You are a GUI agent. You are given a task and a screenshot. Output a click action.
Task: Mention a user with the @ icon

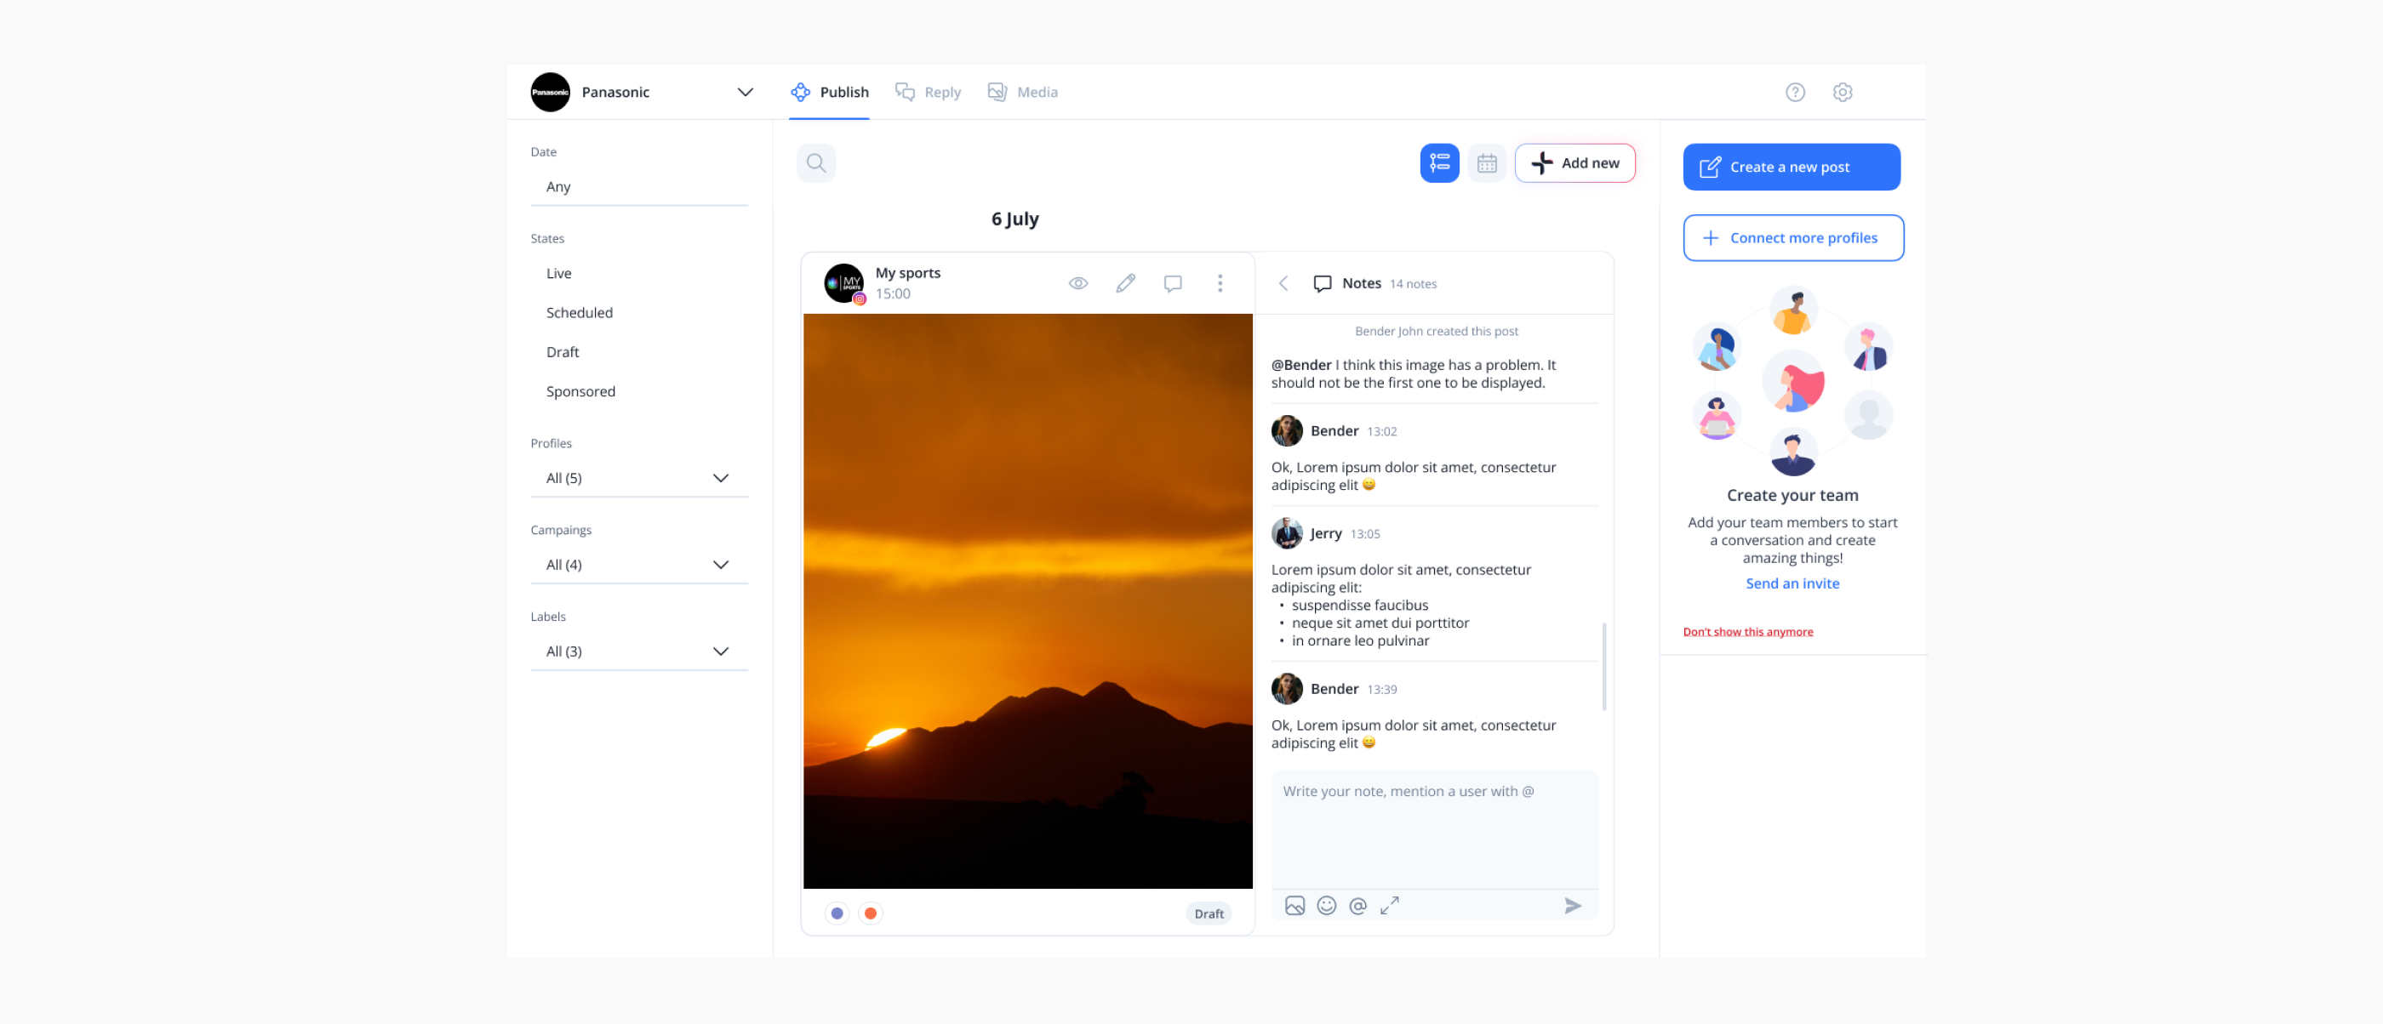point(1358,906)
